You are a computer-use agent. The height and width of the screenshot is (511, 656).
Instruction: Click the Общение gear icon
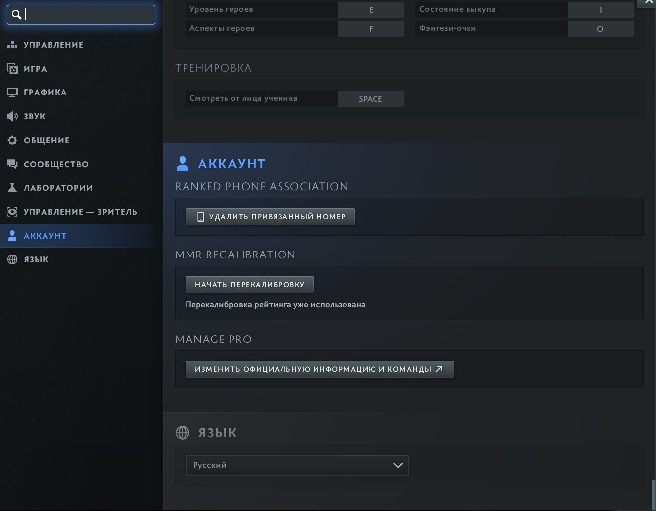pyautogui.click(x=12, y=140)
